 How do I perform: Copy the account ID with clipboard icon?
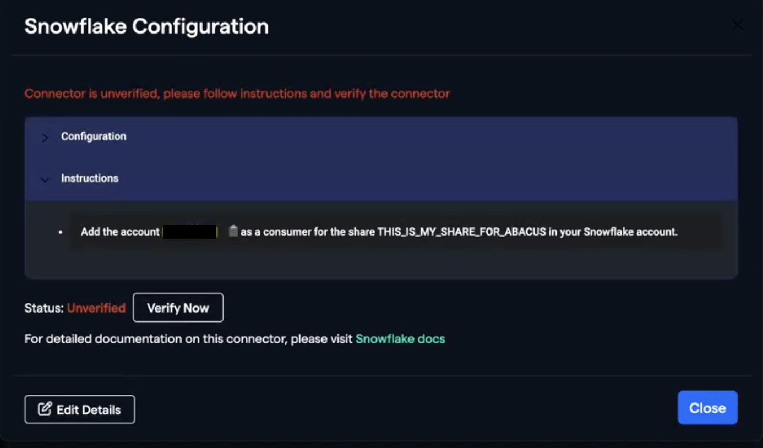[x=233, y=231]
